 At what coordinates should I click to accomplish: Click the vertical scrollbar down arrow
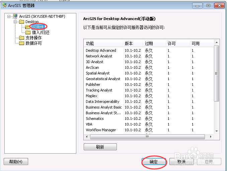point(217,131)
